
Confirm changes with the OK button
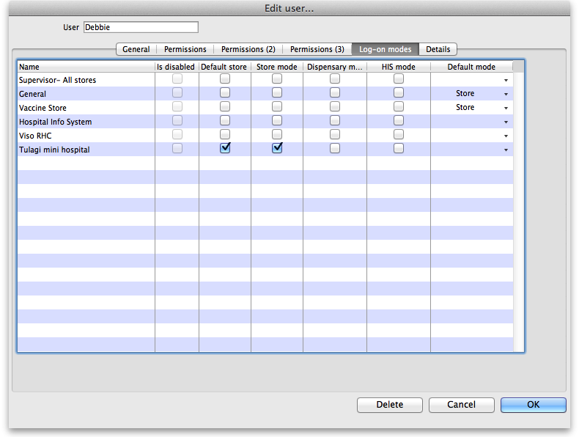click(x=533, y=405)
